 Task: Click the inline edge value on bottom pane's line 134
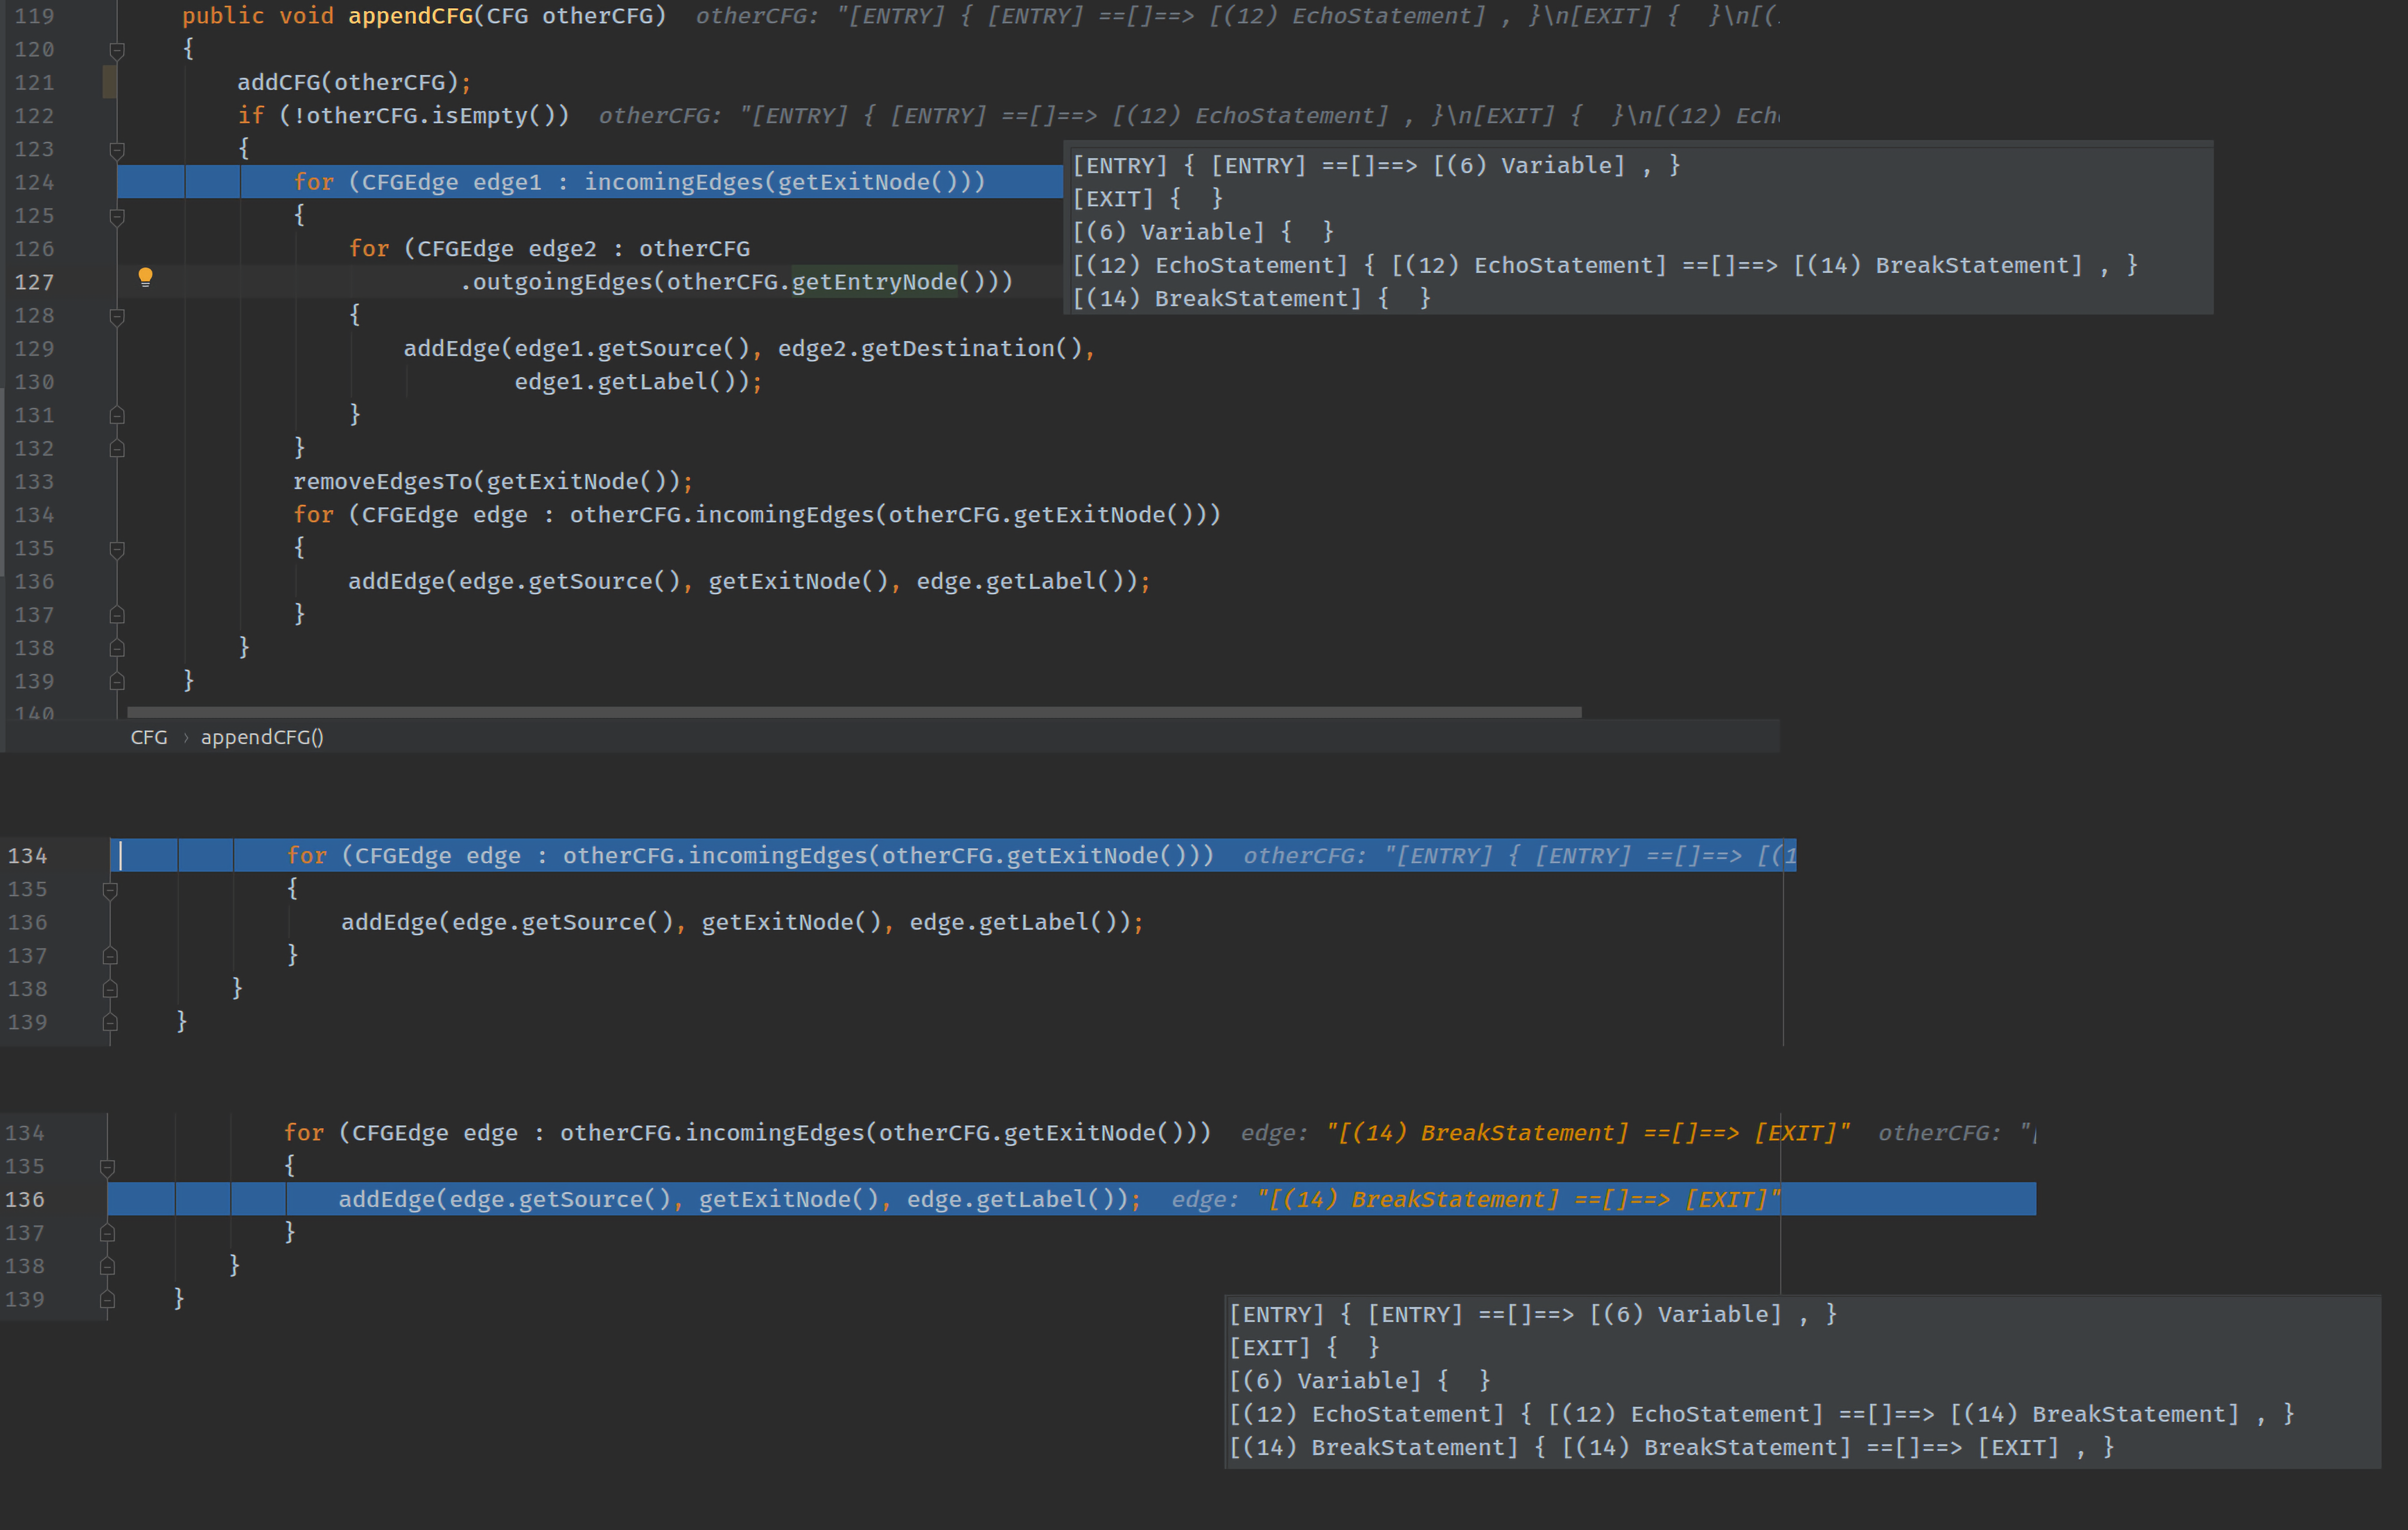(1545, 1133)
